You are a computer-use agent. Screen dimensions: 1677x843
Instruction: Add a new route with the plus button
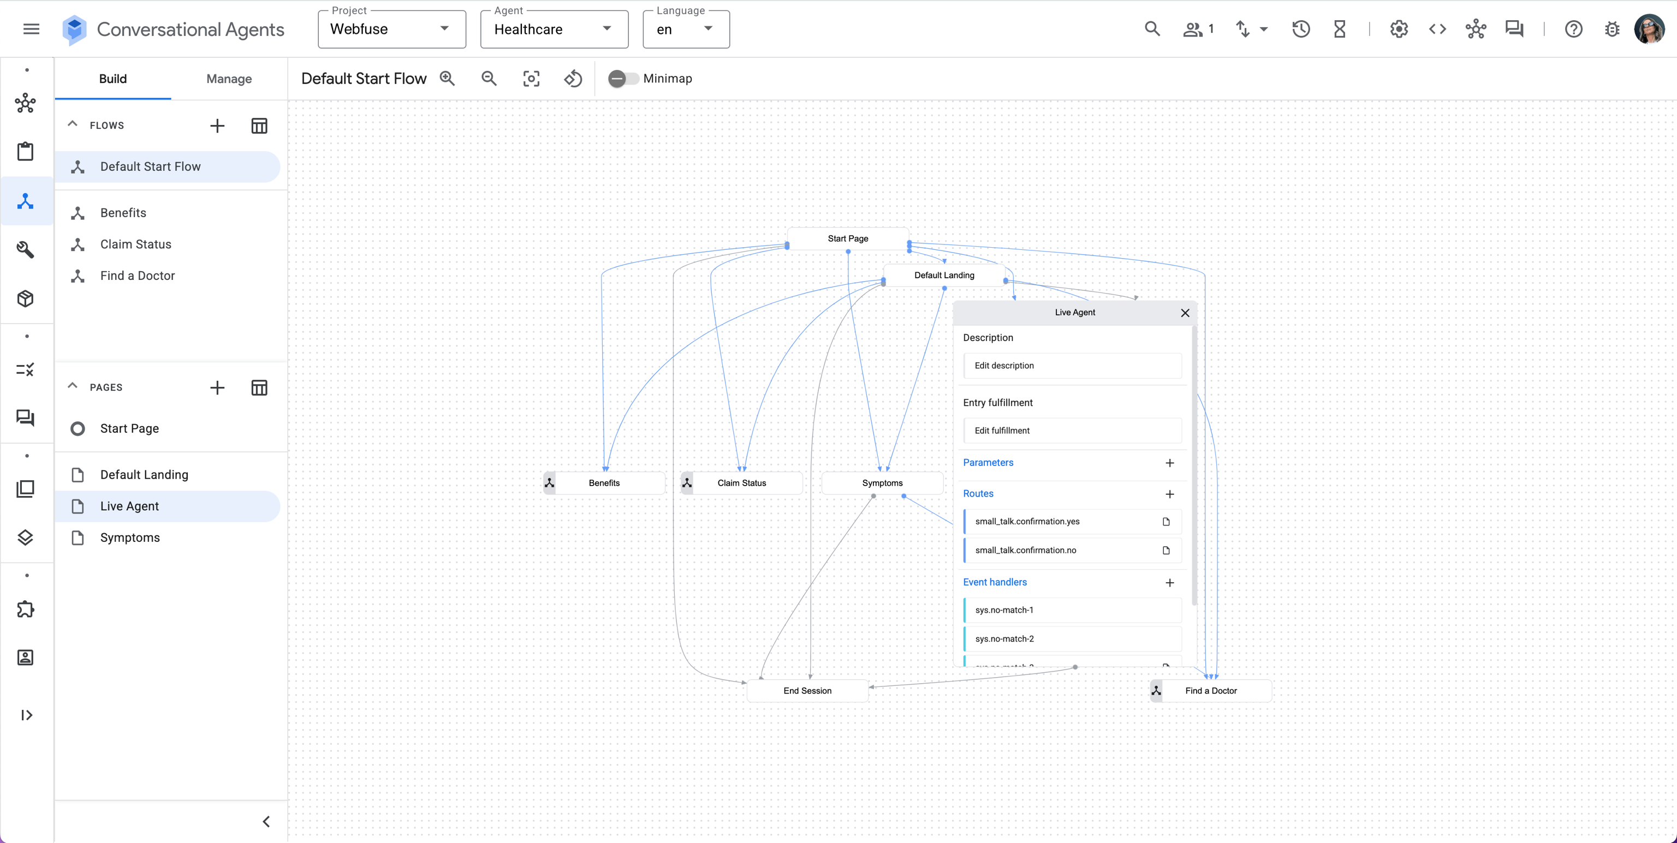(x=1170, y=494)
